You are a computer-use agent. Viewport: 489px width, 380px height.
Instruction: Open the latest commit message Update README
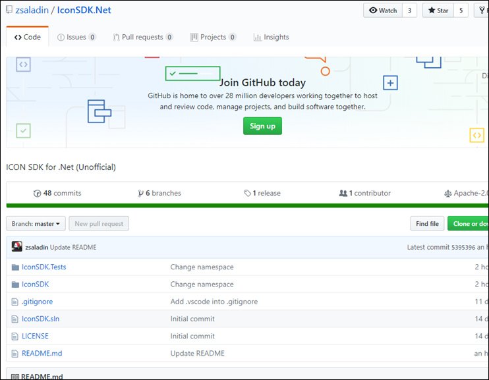(x=73, y=247)
